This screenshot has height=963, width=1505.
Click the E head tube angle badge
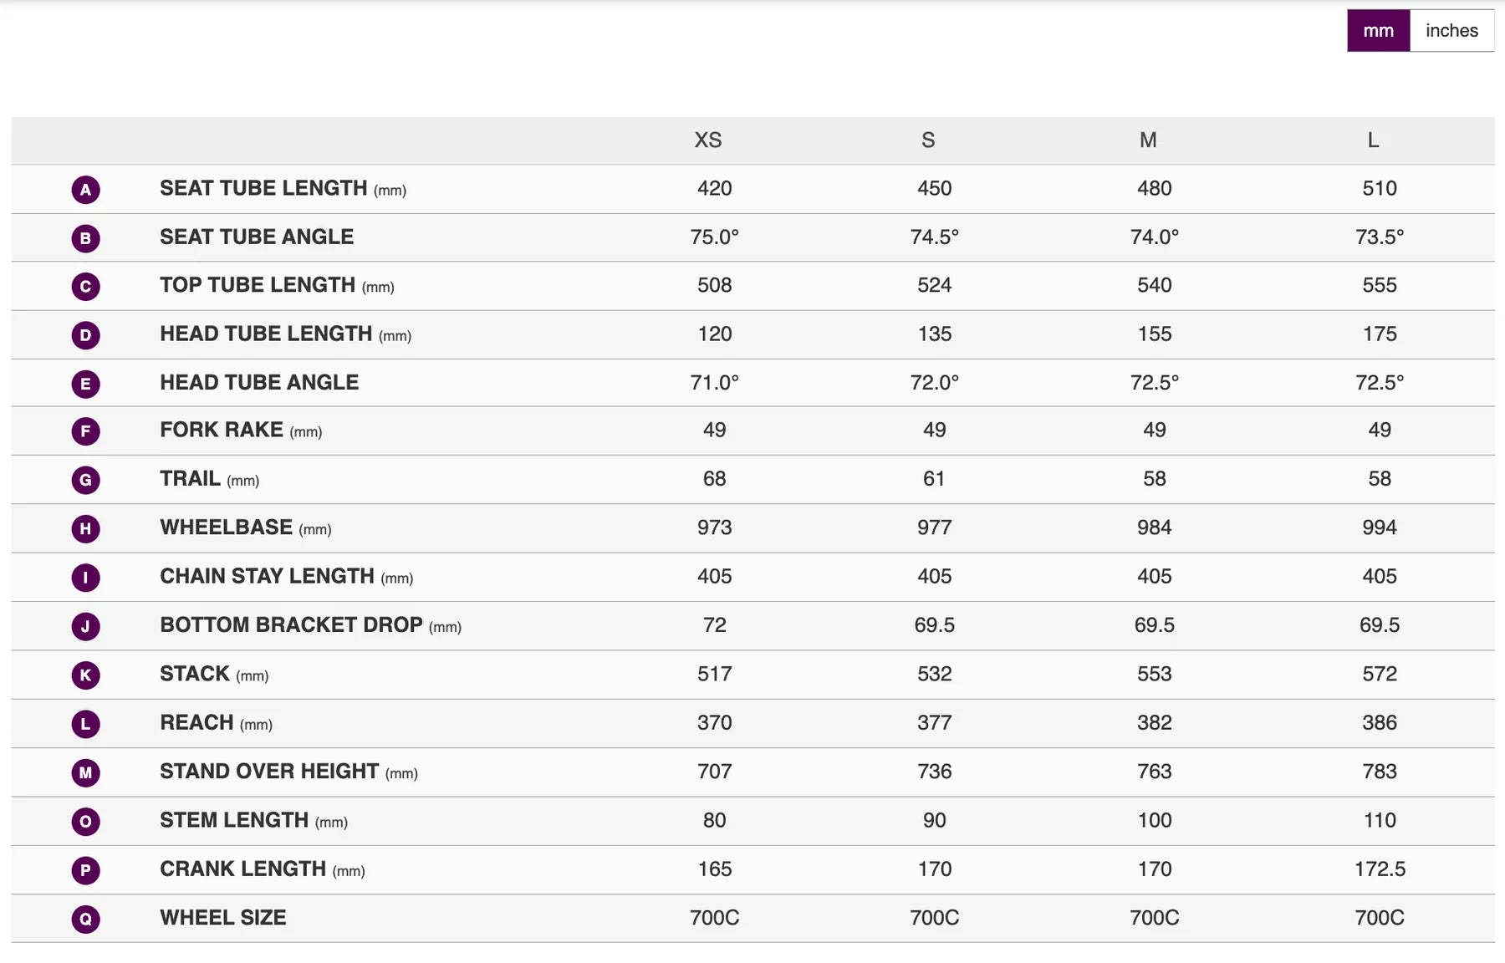pyautogui.click(x=85, y=384)
